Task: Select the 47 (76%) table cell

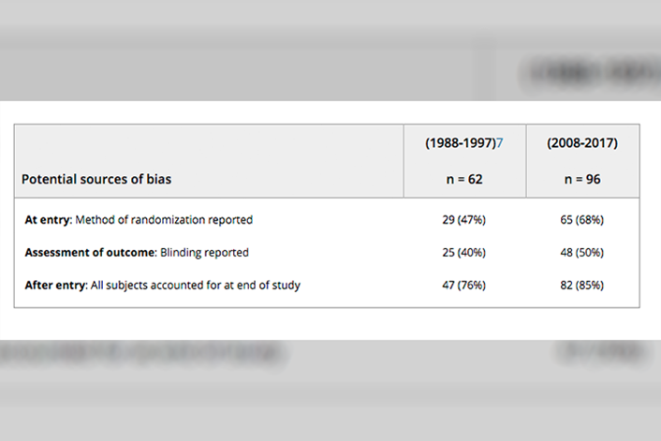Action: 464,286
